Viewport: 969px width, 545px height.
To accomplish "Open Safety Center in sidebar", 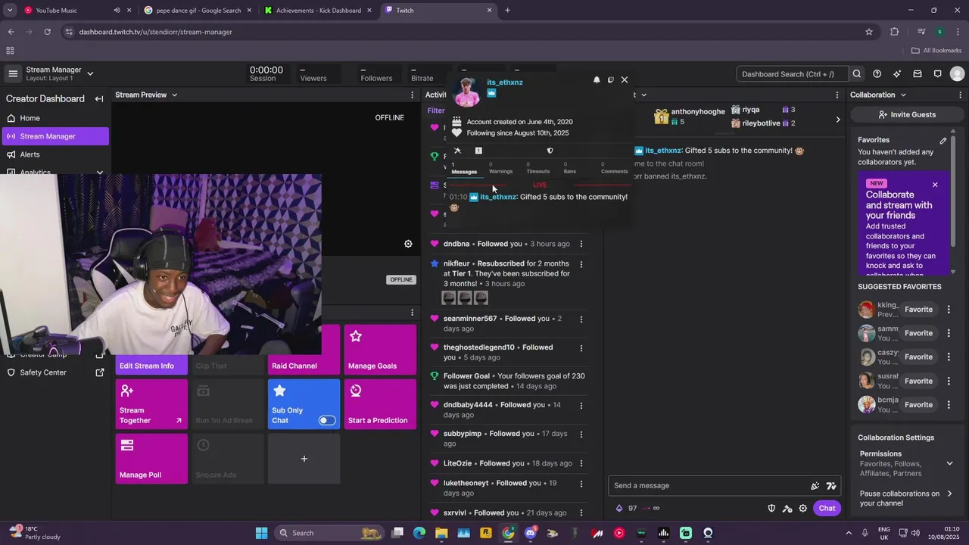I will click(x=55, y=372).
